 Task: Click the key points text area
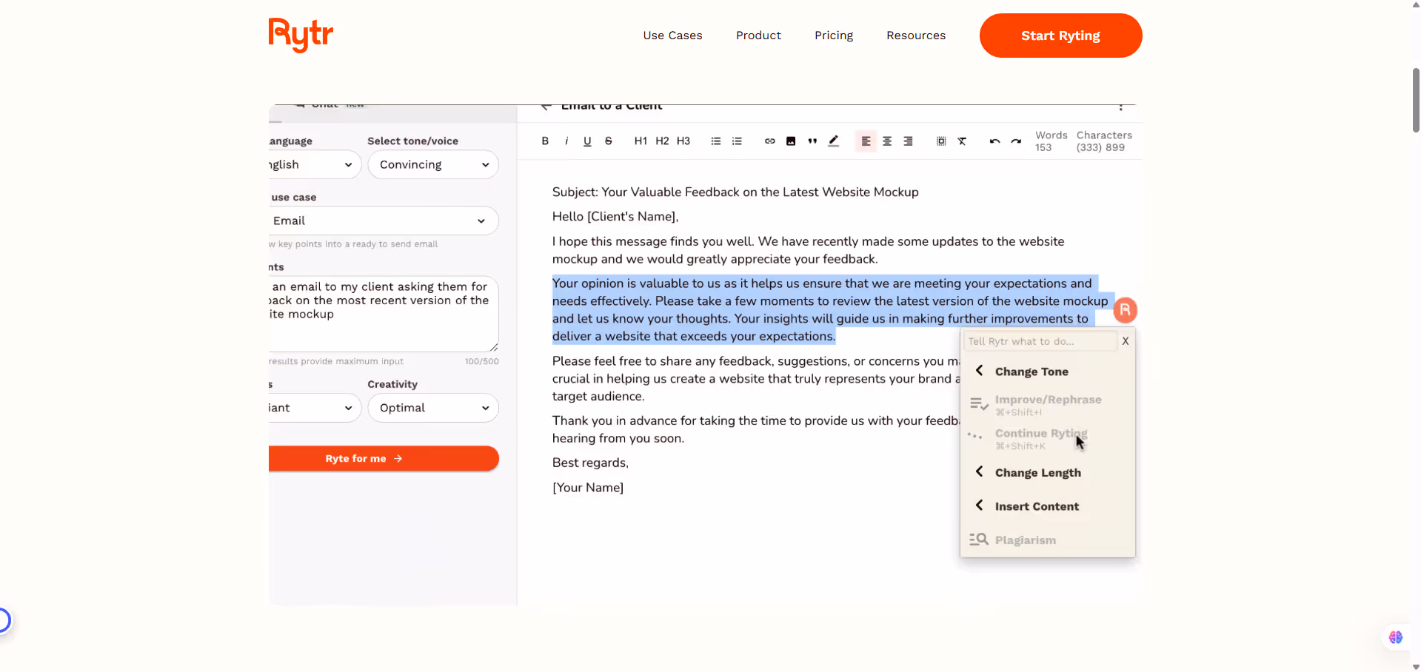[x=384, y=314]
